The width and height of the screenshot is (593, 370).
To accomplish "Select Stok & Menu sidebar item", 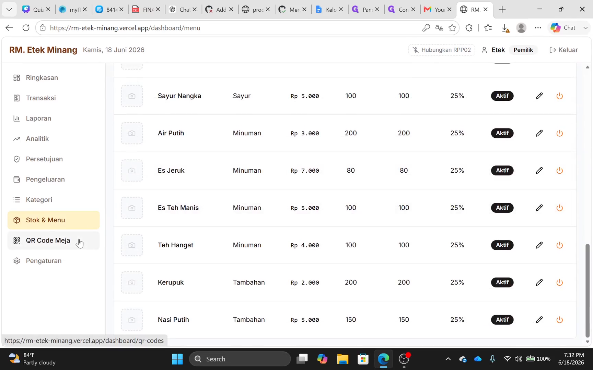I will [x=54, y=220].
